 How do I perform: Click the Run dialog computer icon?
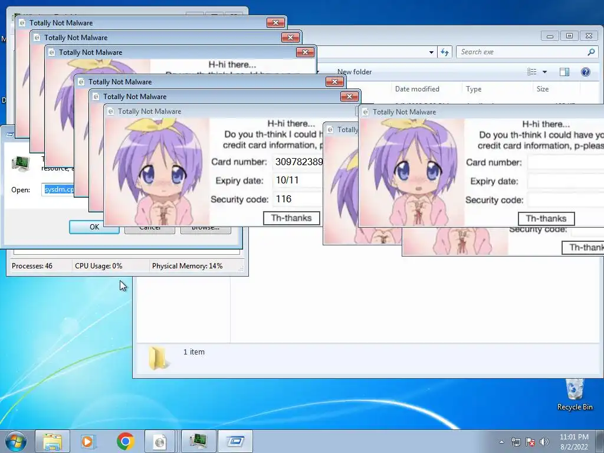[x=21, y=164]
